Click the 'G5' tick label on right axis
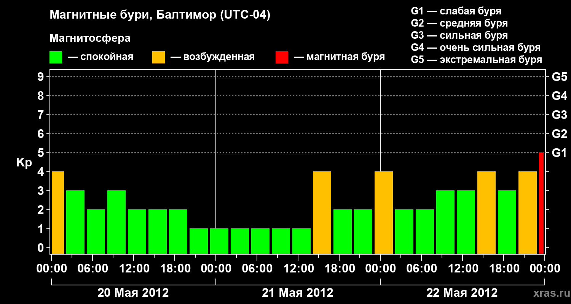This screenshot has width=571, height=304. 560,77
